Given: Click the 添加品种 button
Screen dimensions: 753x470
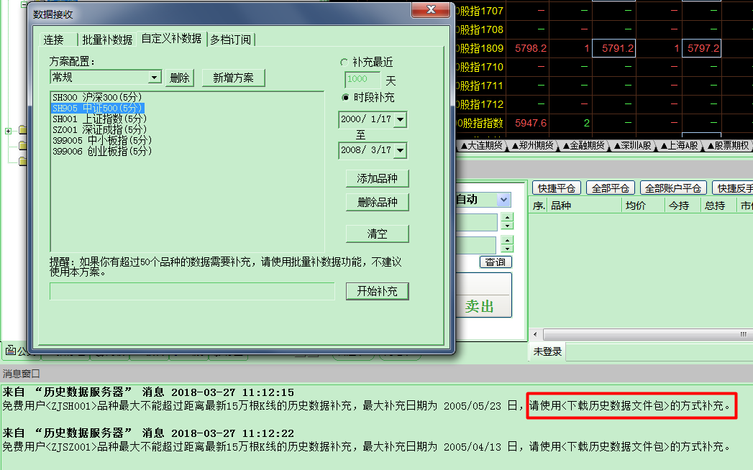Looking at the screenshot, I should click(x=378, y=179).
